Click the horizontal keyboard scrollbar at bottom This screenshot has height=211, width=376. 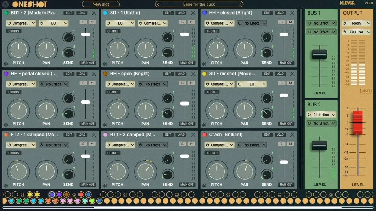[x=218, y=207]
